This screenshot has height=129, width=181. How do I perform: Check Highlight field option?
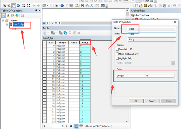(117, 58)
